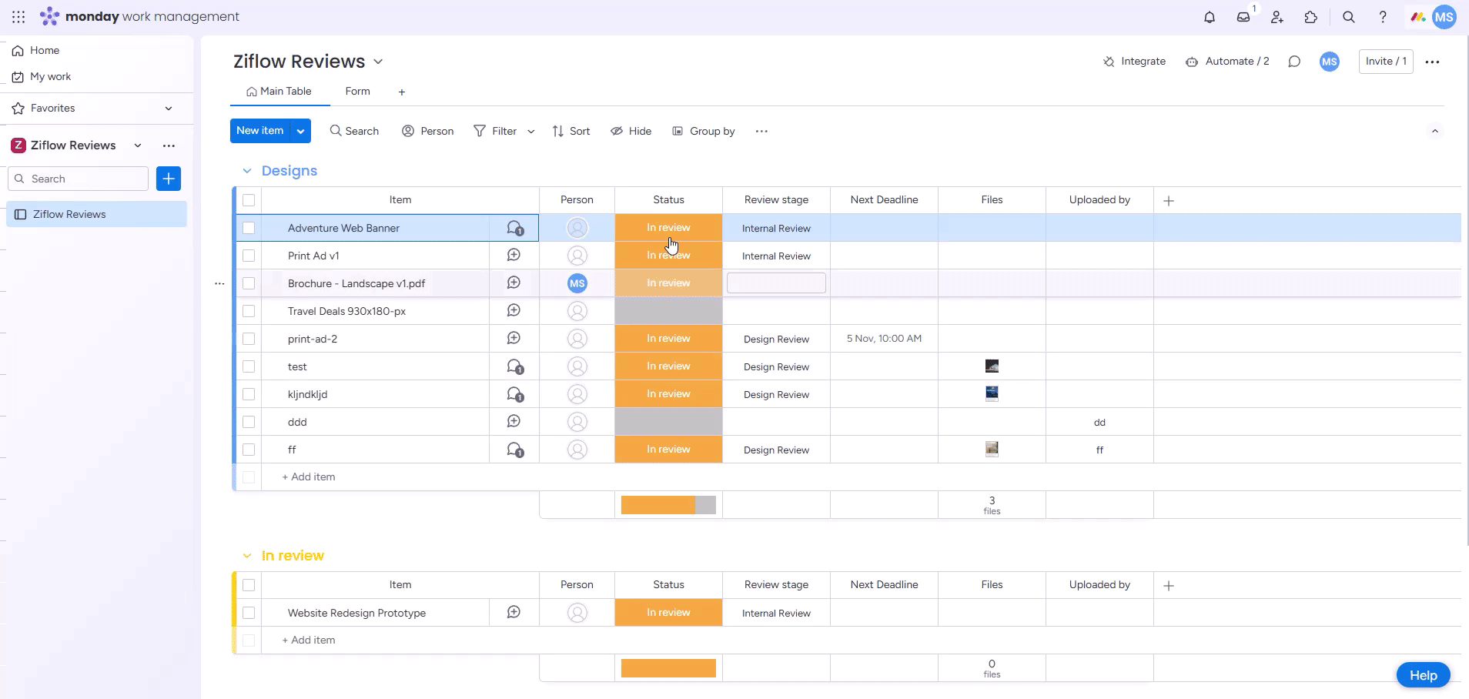Click the New item button
Viewport: 1469px width, 699px height.
pyautogui.click(x=260, y=131)
